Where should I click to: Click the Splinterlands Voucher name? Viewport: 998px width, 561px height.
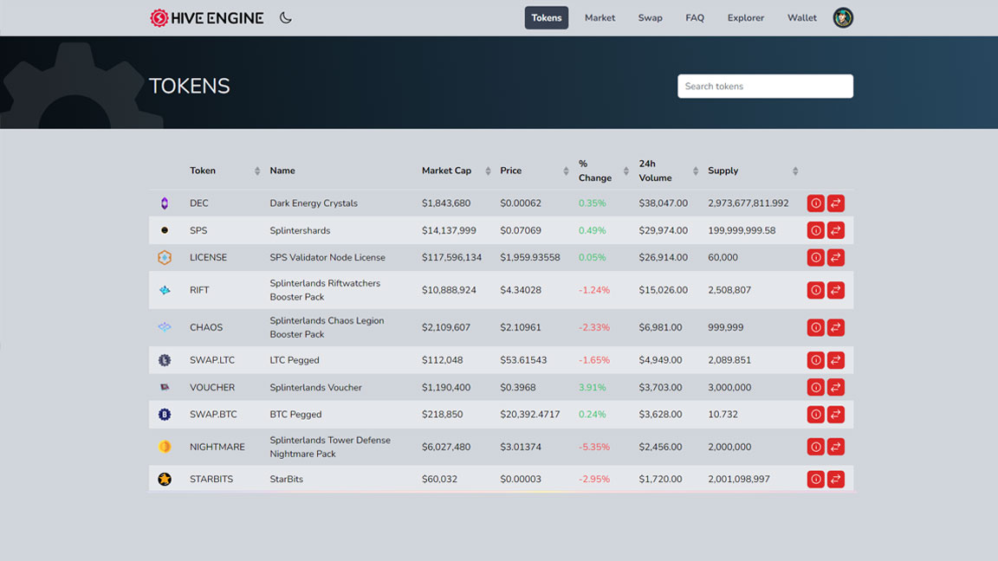[x=315, y=387]
